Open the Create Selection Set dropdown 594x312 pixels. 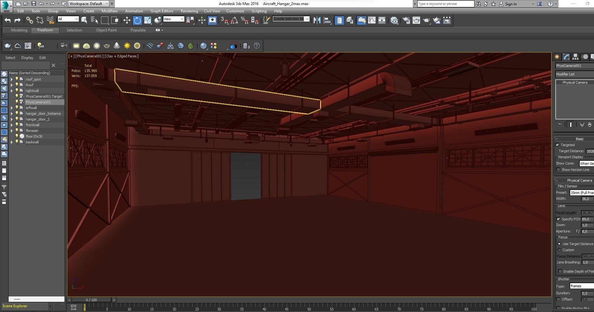[x=291, y=19]
